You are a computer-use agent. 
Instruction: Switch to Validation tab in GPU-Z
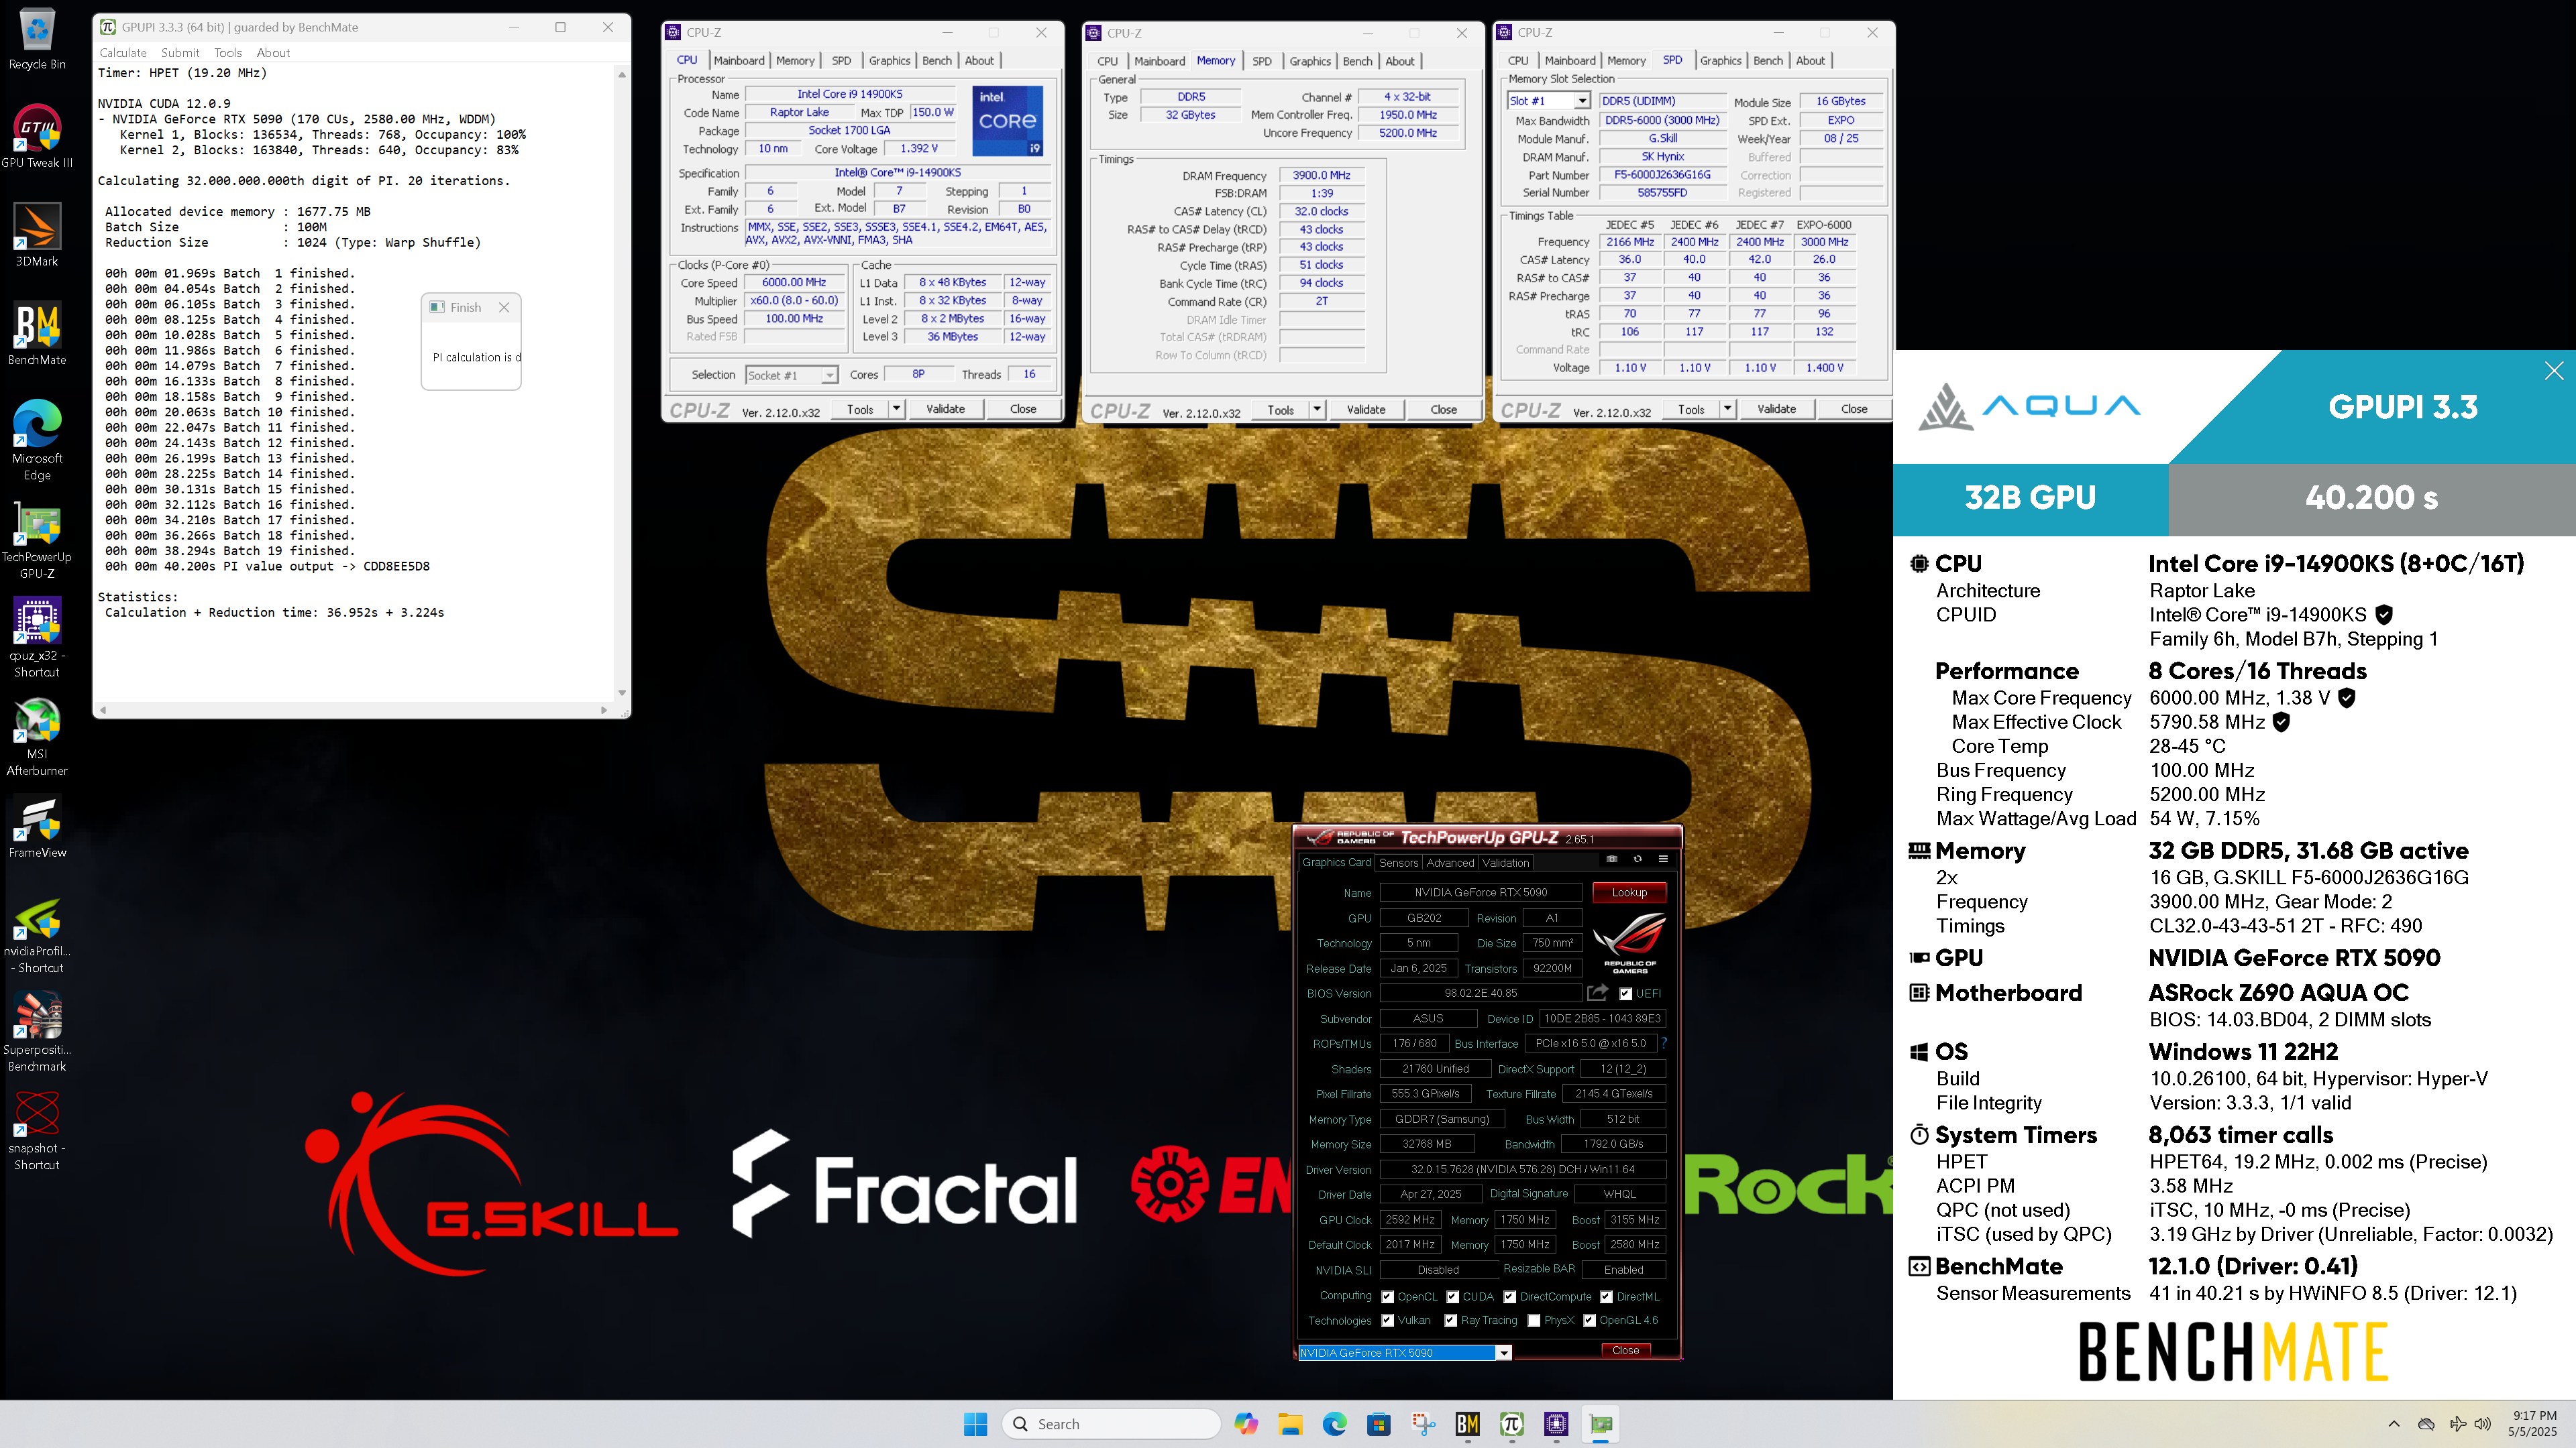pyautogui.click(x=1505, y=862)
